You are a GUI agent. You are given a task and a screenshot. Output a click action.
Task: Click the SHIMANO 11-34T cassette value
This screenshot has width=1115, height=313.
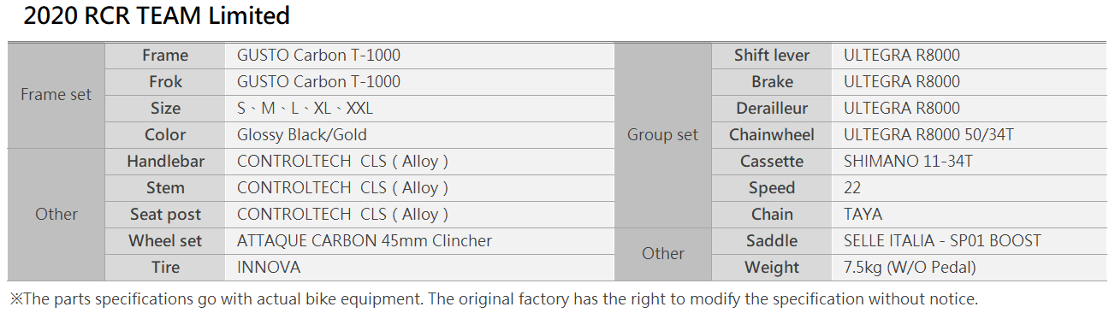[908, 162]
